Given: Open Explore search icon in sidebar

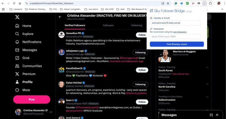Looking at the screenshot, I should 17,34.
